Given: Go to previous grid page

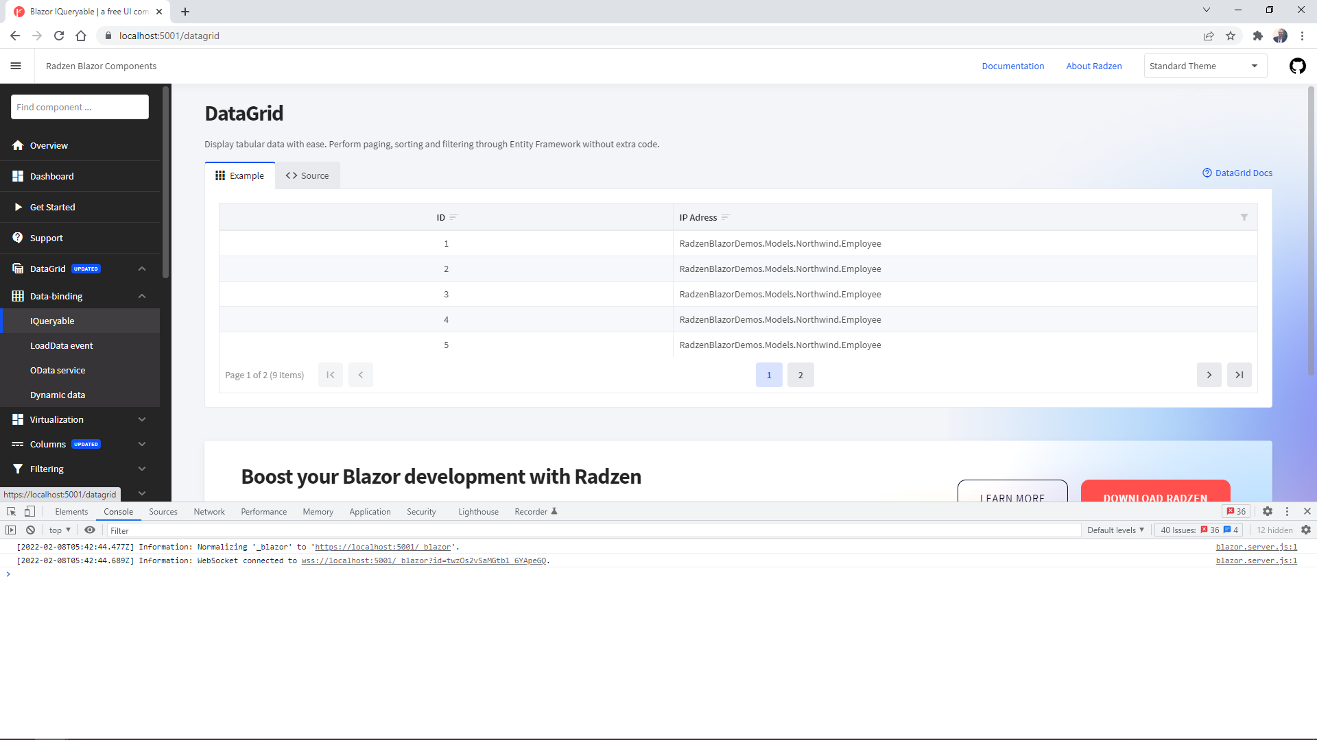Looking at the screenshot, I should (360, 375).
